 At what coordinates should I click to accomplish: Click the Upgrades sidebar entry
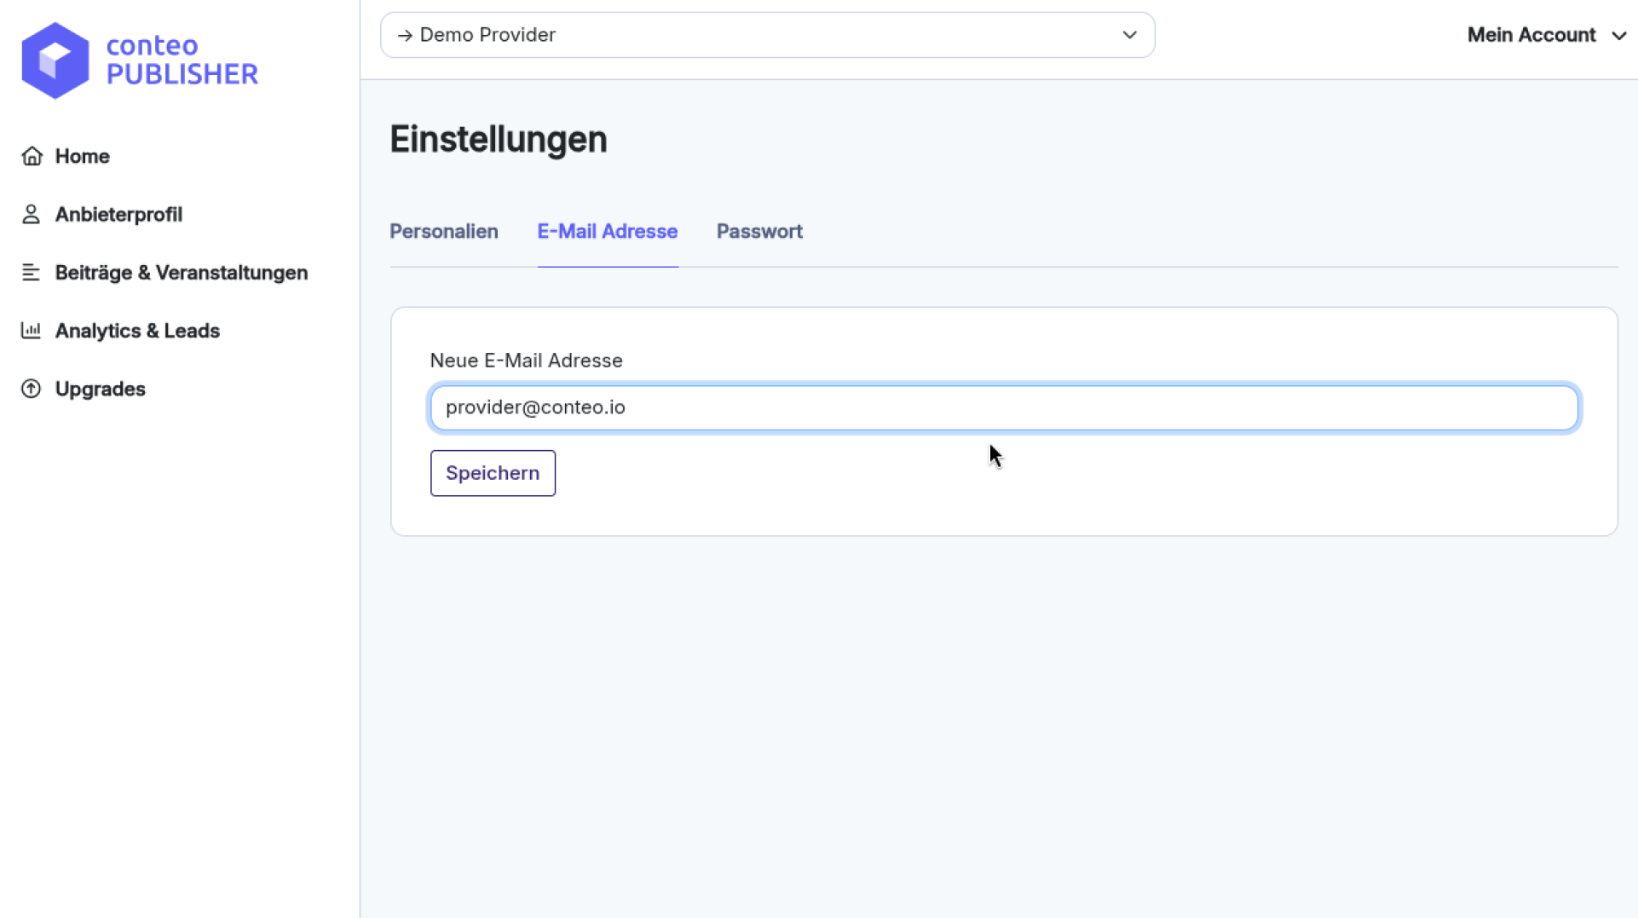(x=100, y=389)
